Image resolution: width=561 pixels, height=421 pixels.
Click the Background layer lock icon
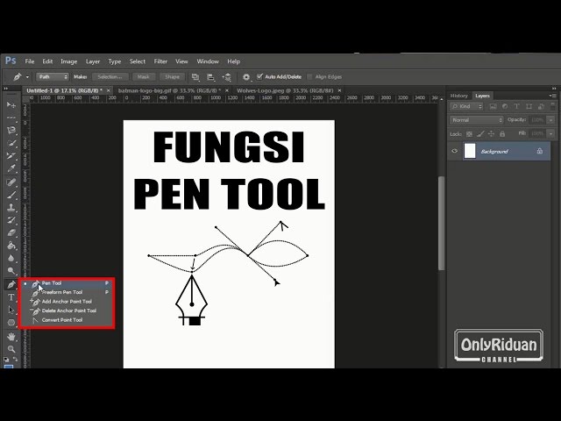coord(540,151)
